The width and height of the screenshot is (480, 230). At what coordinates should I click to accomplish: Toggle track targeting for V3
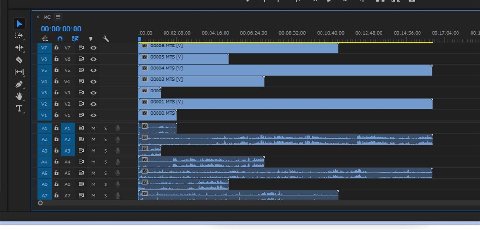click(x=67, y=92)
